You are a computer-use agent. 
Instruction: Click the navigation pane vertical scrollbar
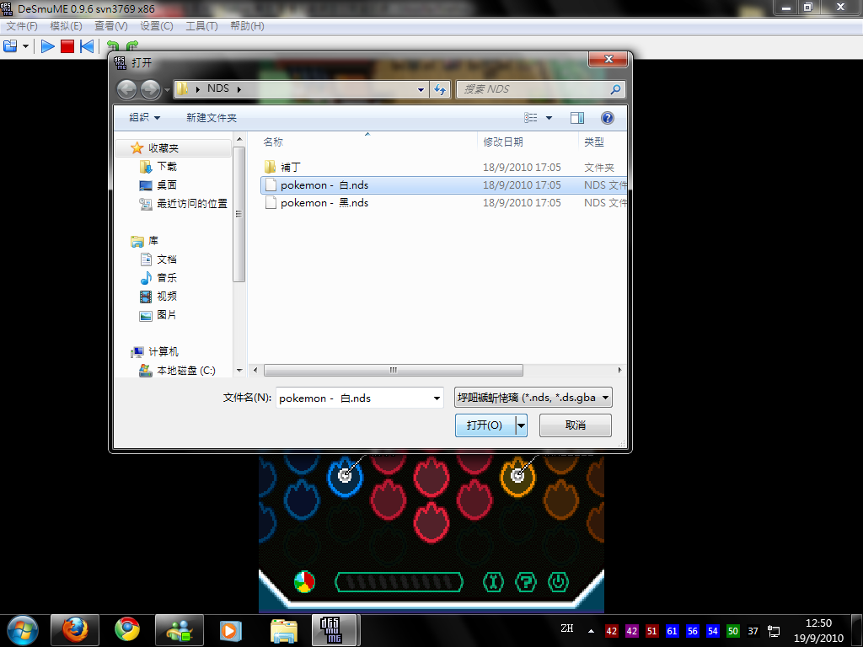(x=239, y=215)
